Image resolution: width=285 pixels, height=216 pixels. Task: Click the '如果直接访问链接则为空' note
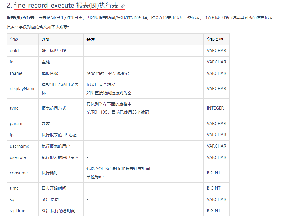click(109, 93)
